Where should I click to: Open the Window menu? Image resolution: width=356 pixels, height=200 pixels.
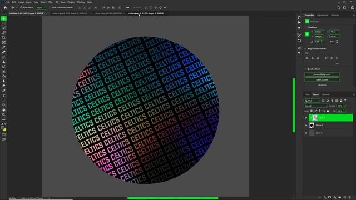coord(81,2)
